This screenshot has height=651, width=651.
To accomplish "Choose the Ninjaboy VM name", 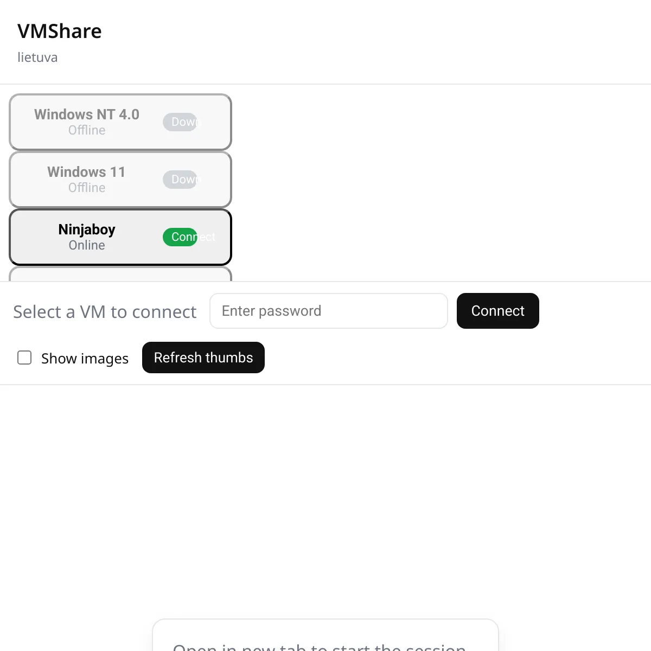I will (87, 229).
